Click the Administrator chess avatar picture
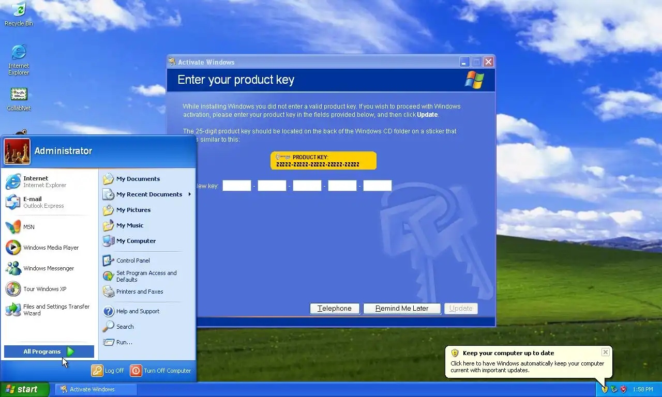 [x=17, y=151]
